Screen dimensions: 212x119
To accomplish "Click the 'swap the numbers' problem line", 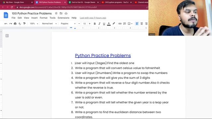I will click(121, 73).
